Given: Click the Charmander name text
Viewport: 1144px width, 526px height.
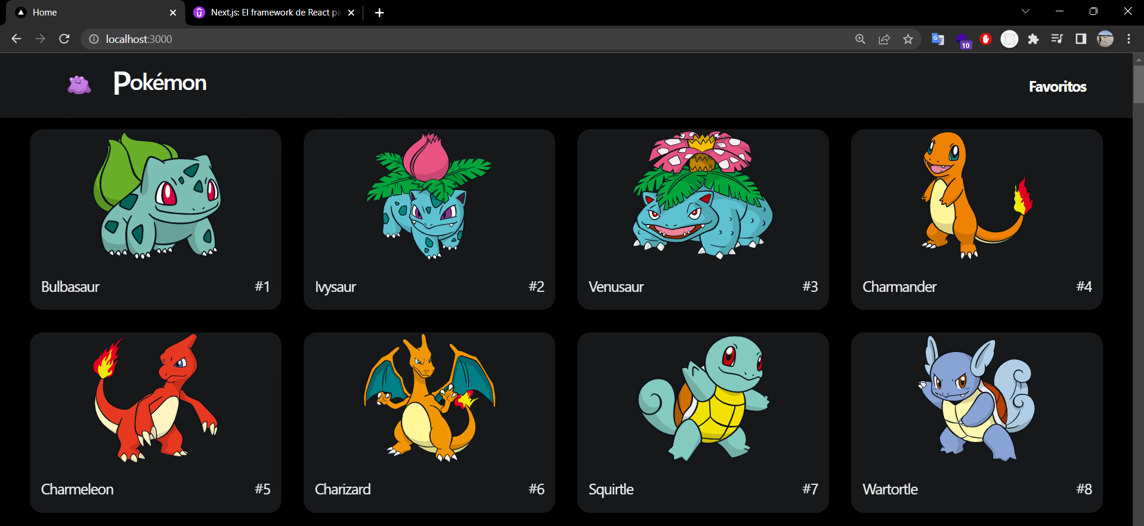Looking at the screenshot, I should coord(899,287).
